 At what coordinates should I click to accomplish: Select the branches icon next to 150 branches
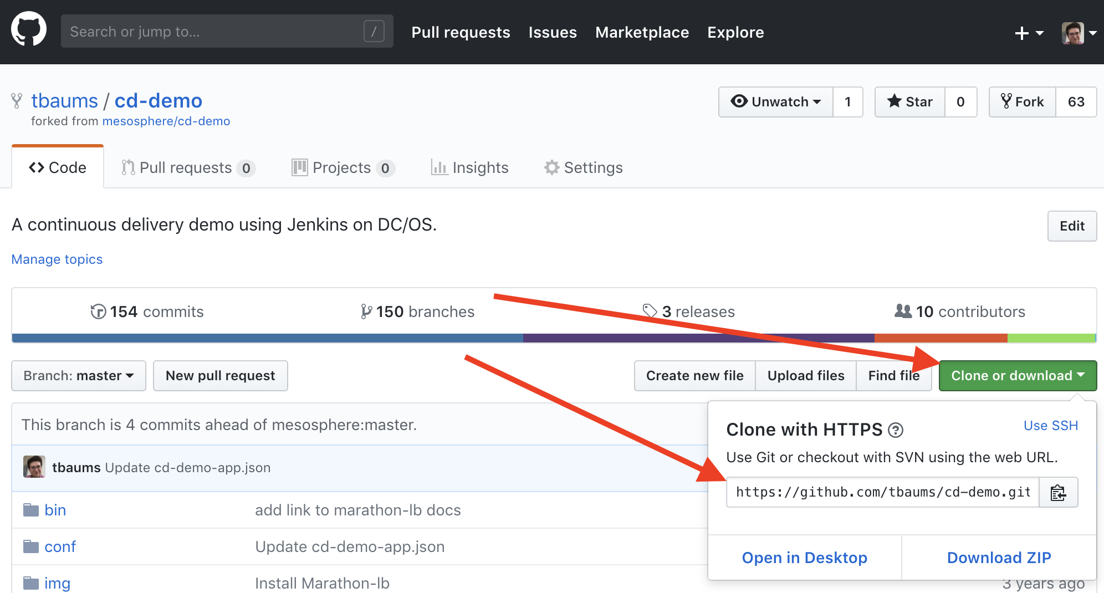(x=365, y=311)
